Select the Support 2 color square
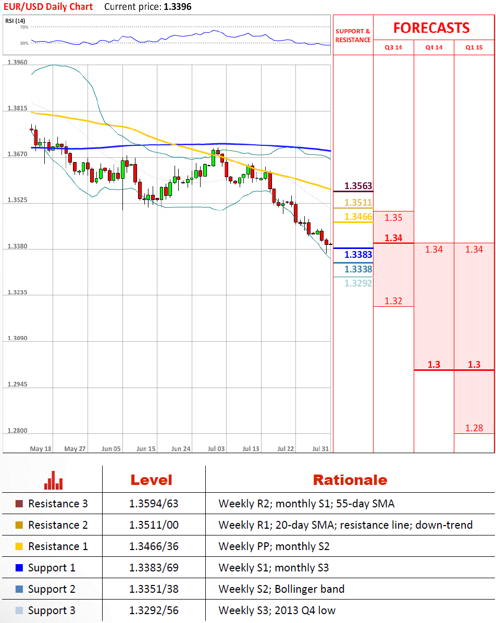Screen dimensions: 496x623 (19, 589)
